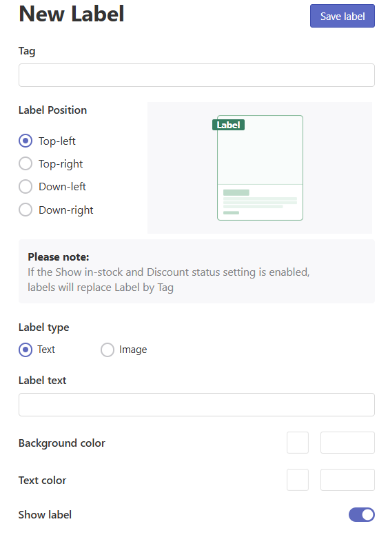Open the Background color swatch picker
Viewport: 388px width, 535px height.
pos(298,443)
